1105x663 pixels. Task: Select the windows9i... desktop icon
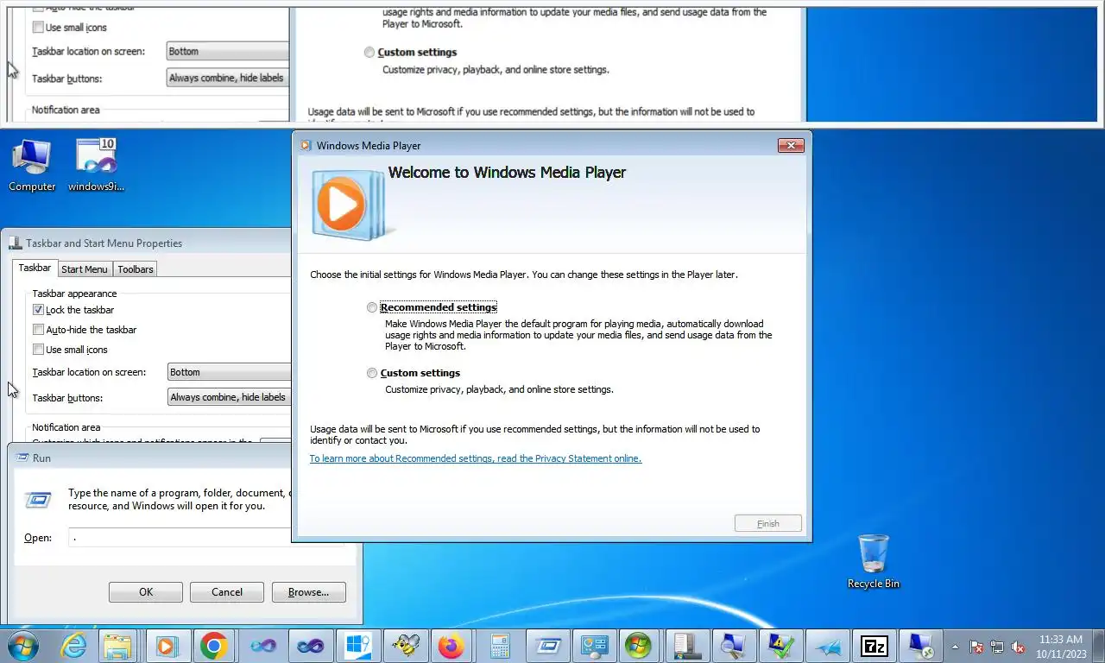click(96, 165)
